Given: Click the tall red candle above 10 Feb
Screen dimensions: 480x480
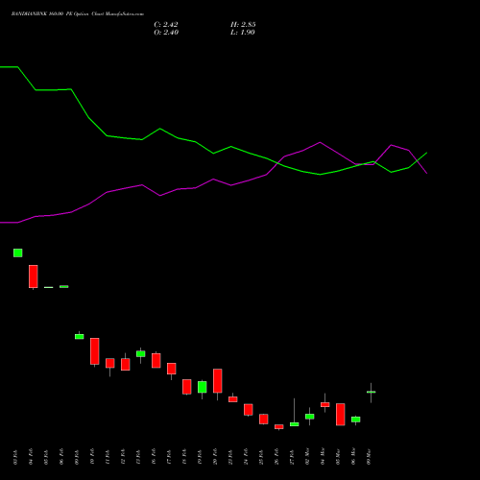Looking at the screenshot, I should 95,351.
